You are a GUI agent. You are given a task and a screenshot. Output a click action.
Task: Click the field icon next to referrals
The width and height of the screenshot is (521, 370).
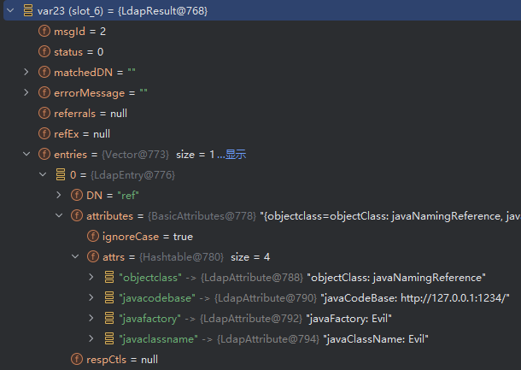(44, 113)
